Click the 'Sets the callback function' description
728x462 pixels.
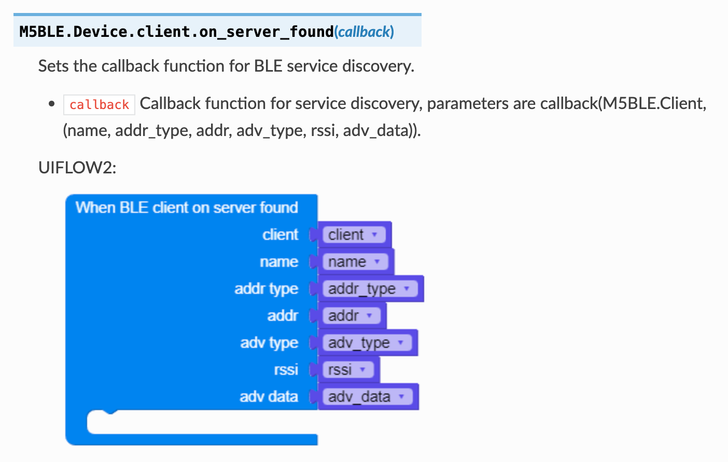[x=226, y=66]
